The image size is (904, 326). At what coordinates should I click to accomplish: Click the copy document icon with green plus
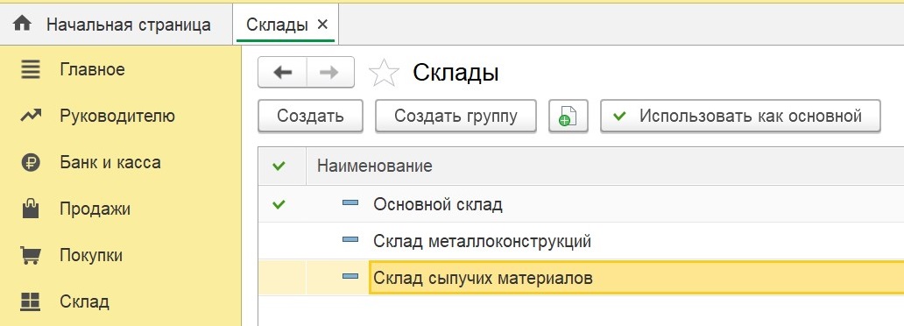(x=568, y=116)
